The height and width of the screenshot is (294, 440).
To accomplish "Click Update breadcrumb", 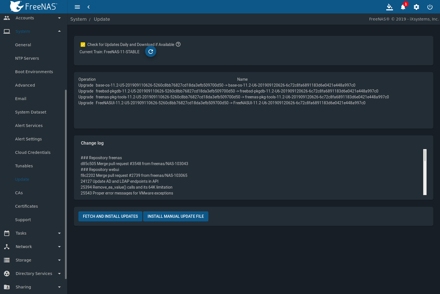I will coord(102,19).
